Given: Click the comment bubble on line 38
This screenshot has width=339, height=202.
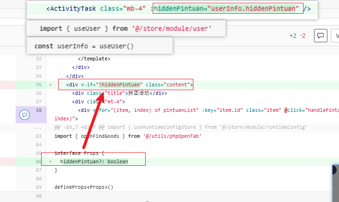Looking at the screenshot, I should [x=25, y=115].
